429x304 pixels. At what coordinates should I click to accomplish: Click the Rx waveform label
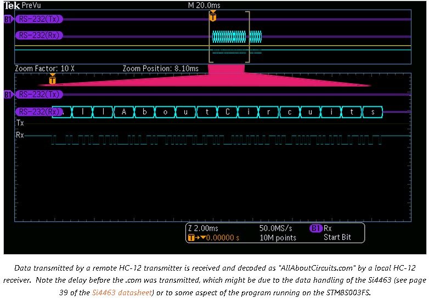point(20,135)
